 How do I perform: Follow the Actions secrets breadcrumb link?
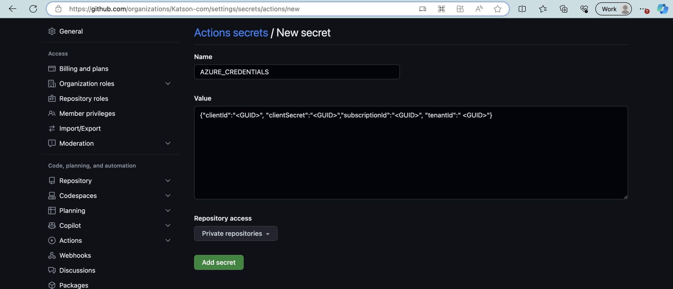click(231, 33)
